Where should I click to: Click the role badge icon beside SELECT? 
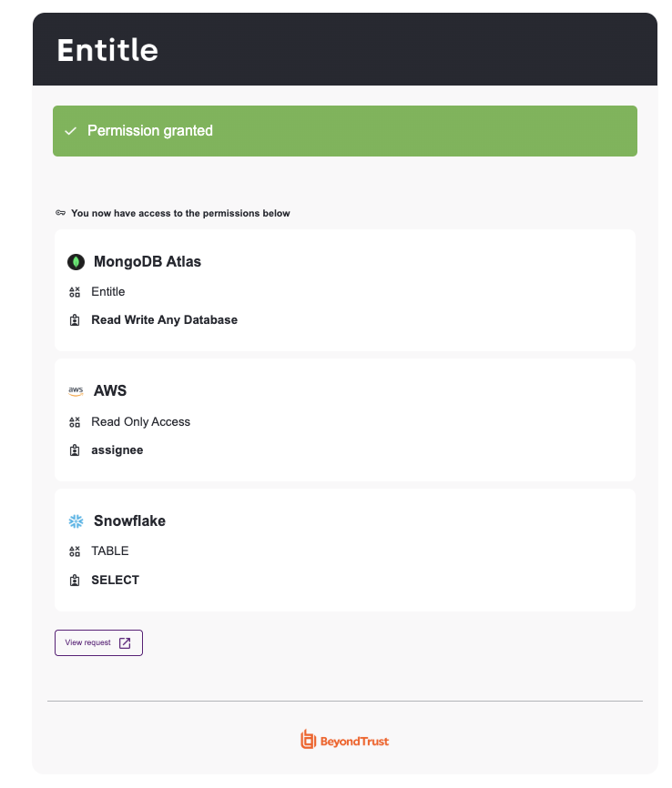pos(75,581)
